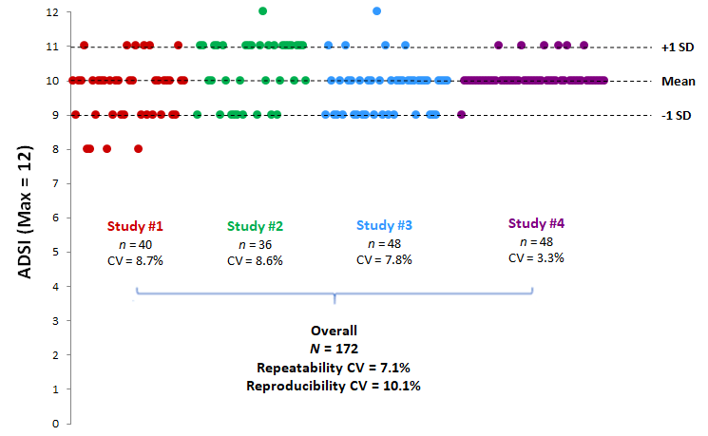The image size is (708, 436).
Task: Click the red Study #1 label
Action: click(135, 227)
